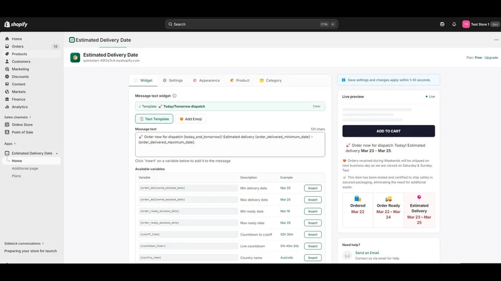Open Preparing your store for launch conversation
The height and width of the screenshot is (281, 501).
pos(31,251)
